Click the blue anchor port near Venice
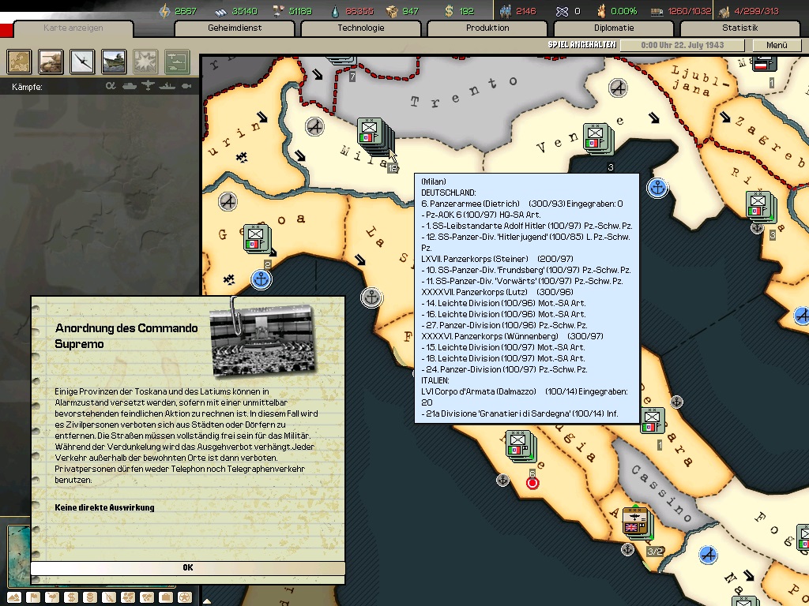809x606 pixels. 657,188
